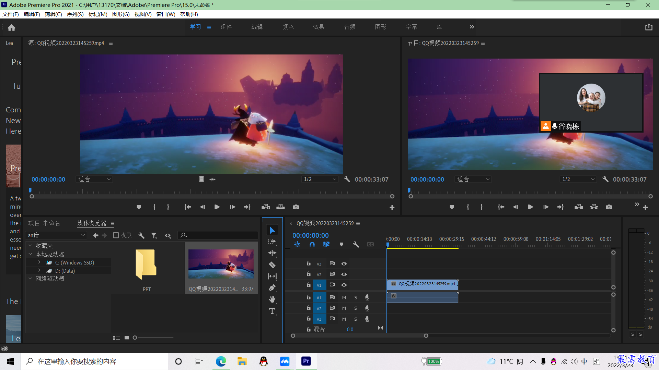This screenshot has height=370, width=659.
Task: Collapse the Local Drives tree node
Action: point(30,254)
